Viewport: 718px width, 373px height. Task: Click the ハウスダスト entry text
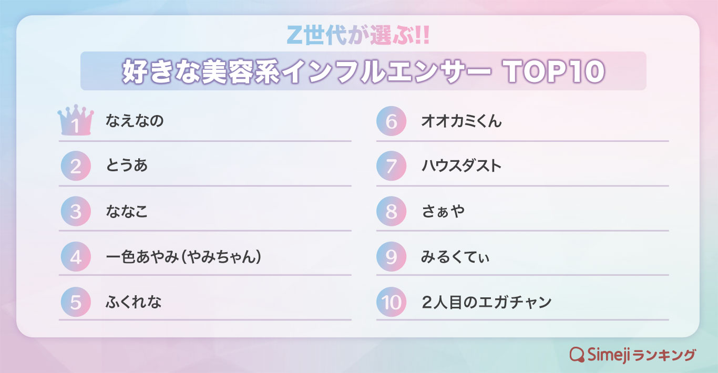tap(461, 167)
